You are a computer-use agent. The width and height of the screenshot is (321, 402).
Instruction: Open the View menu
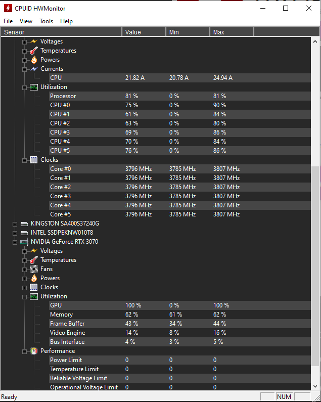tap(26, 21)
